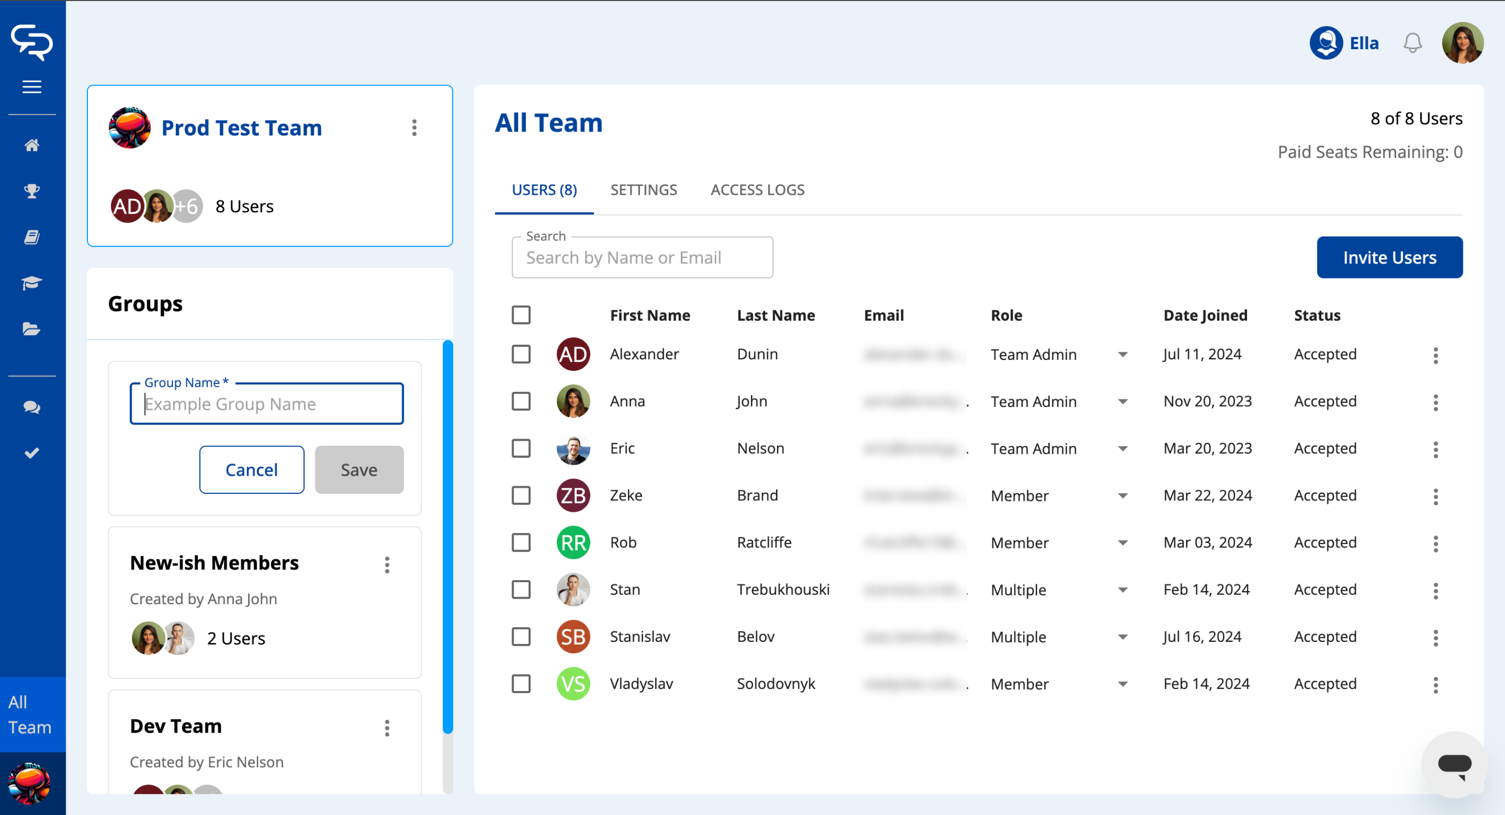Viewport: 1505px width, 815px height.
Task: Open the Access Logs tab
Action: tap(757, 190)
